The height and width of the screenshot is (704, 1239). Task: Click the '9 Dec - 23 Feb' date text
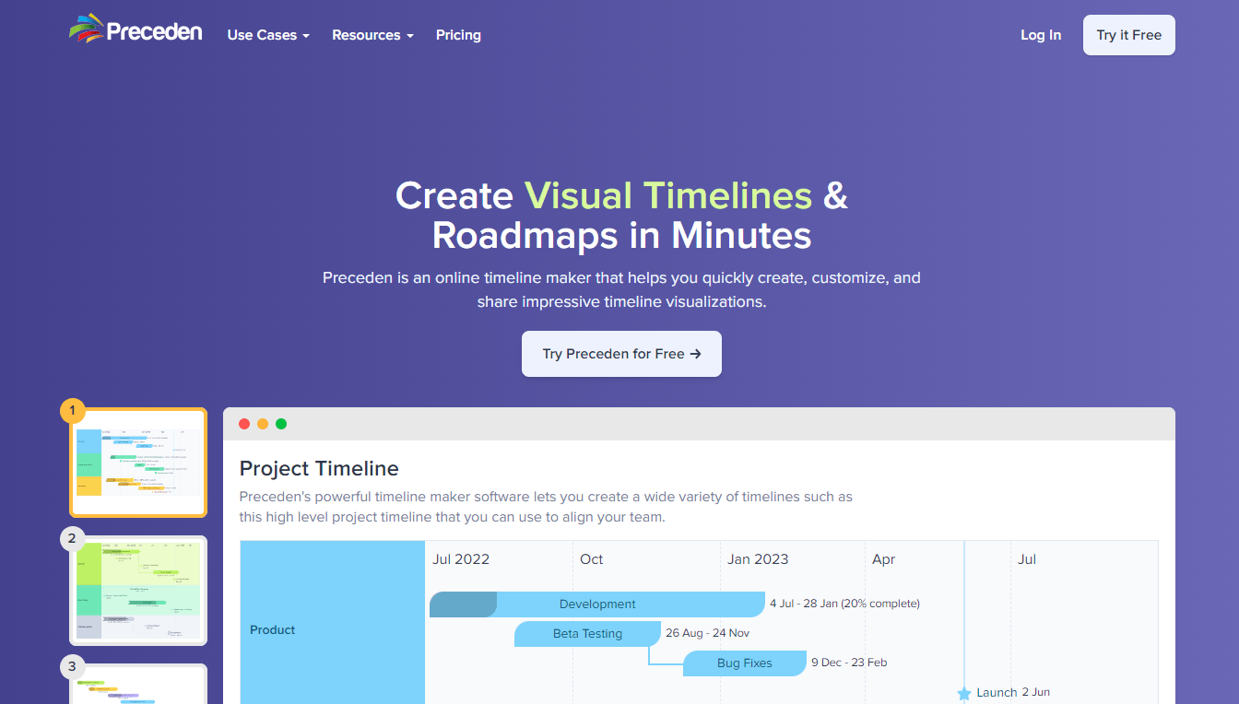pyautogui.click(x=849, y=663)
